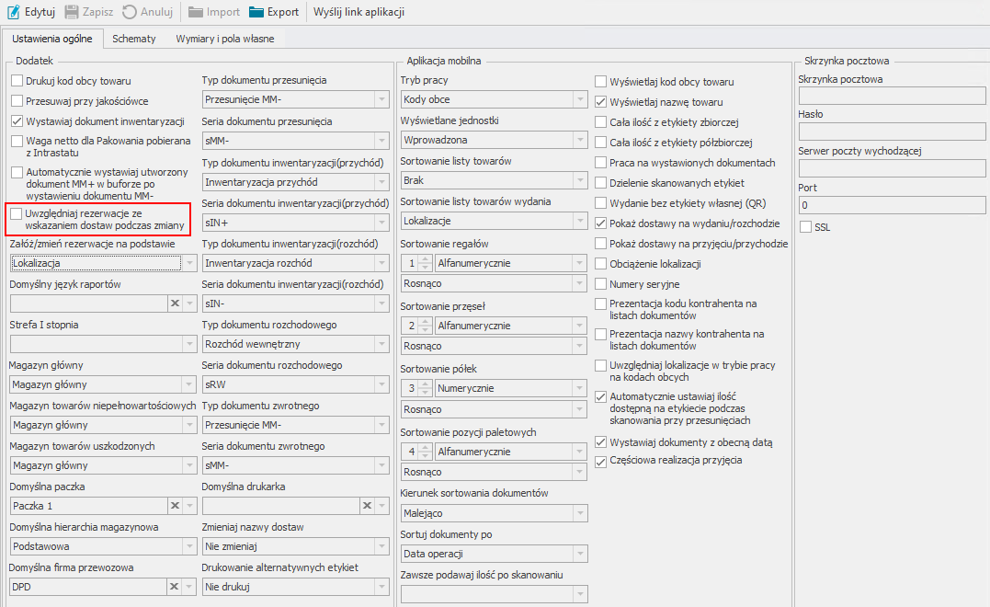Click the Zapisz save icon

click(71, 12)
